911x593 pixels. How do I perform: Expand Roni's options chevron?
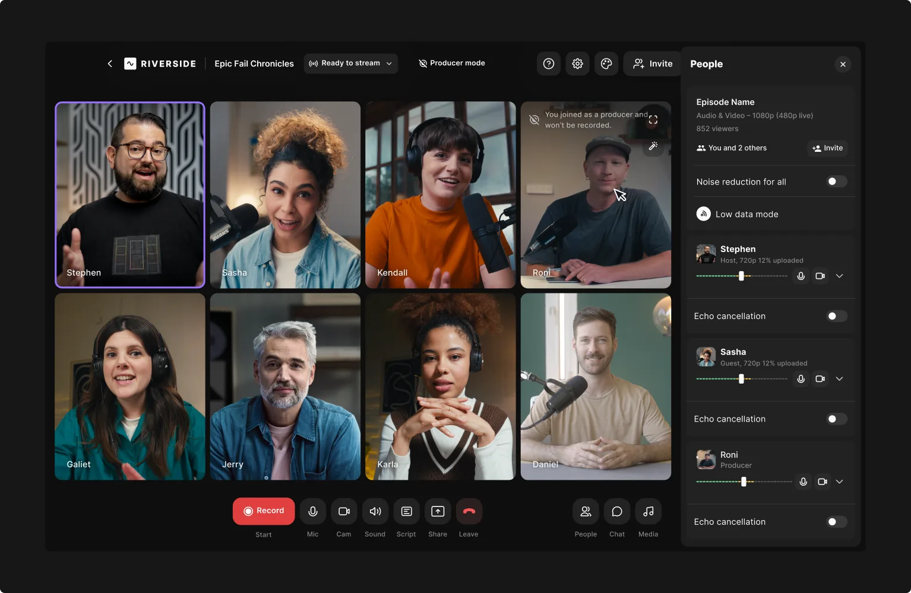(839, 482)
